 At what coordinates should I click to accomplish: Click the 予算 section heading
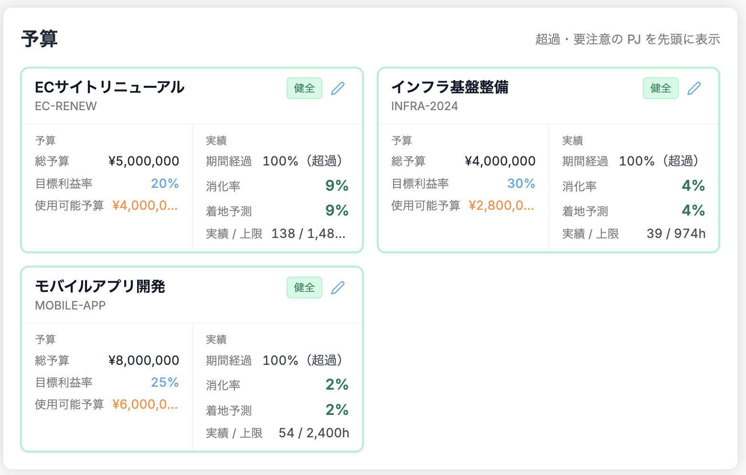point(39,39)
